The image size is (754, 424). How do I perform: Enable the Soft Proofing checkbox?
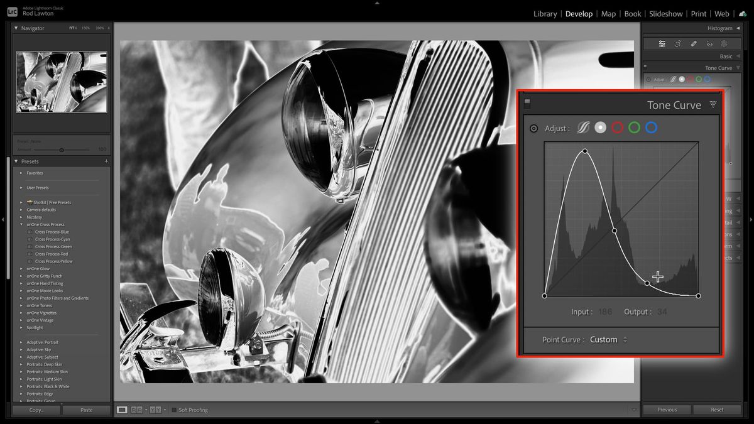(x=173, y=410)
